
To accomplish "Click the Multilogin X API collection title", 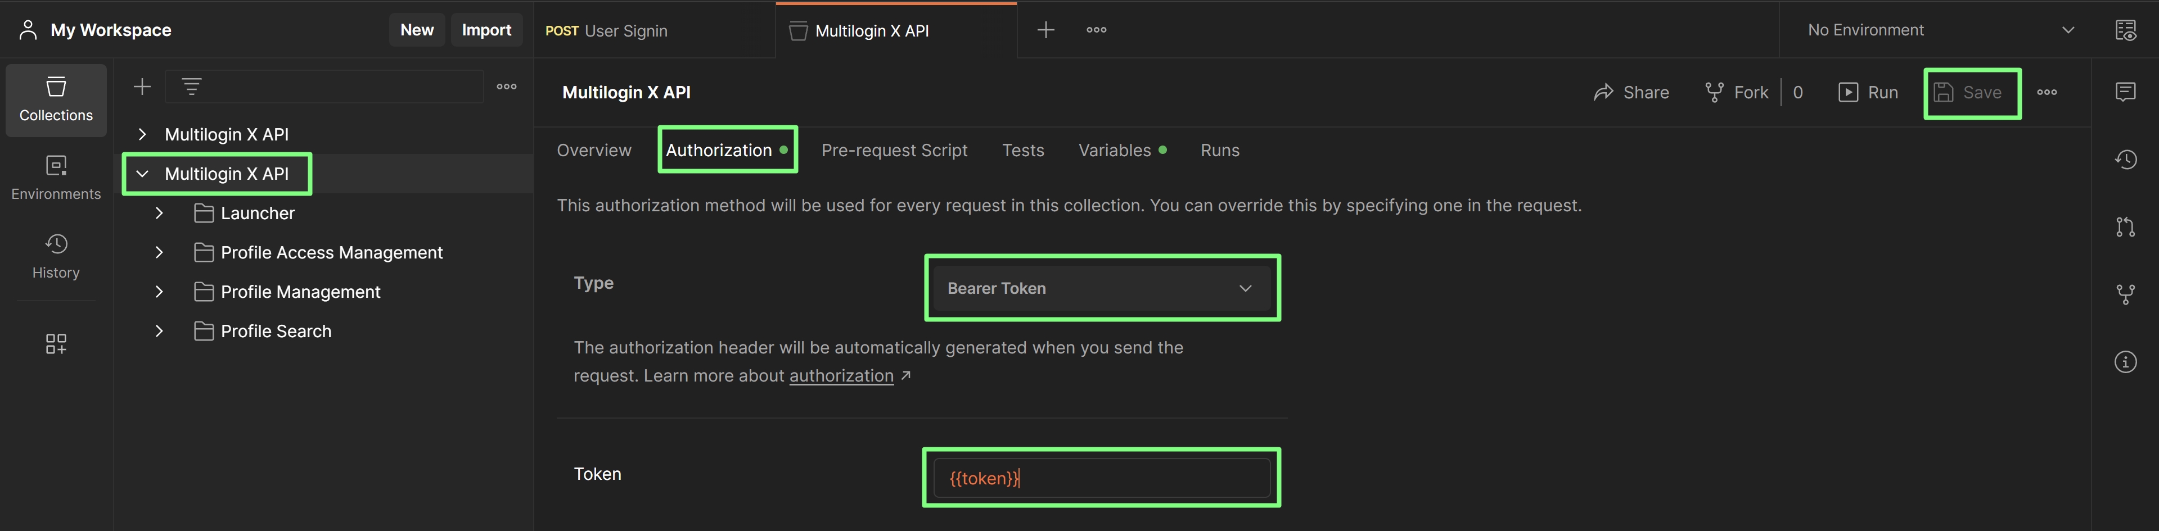I will (x=626, y=92).
